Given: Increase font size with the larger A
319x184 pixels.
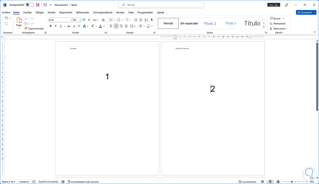Looking at the screenshot, I should pyautogui.click(x=84, y=20).
